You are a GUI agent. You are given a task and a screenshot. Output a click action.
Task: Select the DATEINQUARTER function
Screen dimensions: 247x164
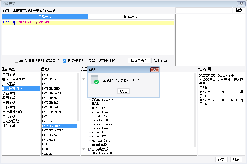(x=59, y=93)
